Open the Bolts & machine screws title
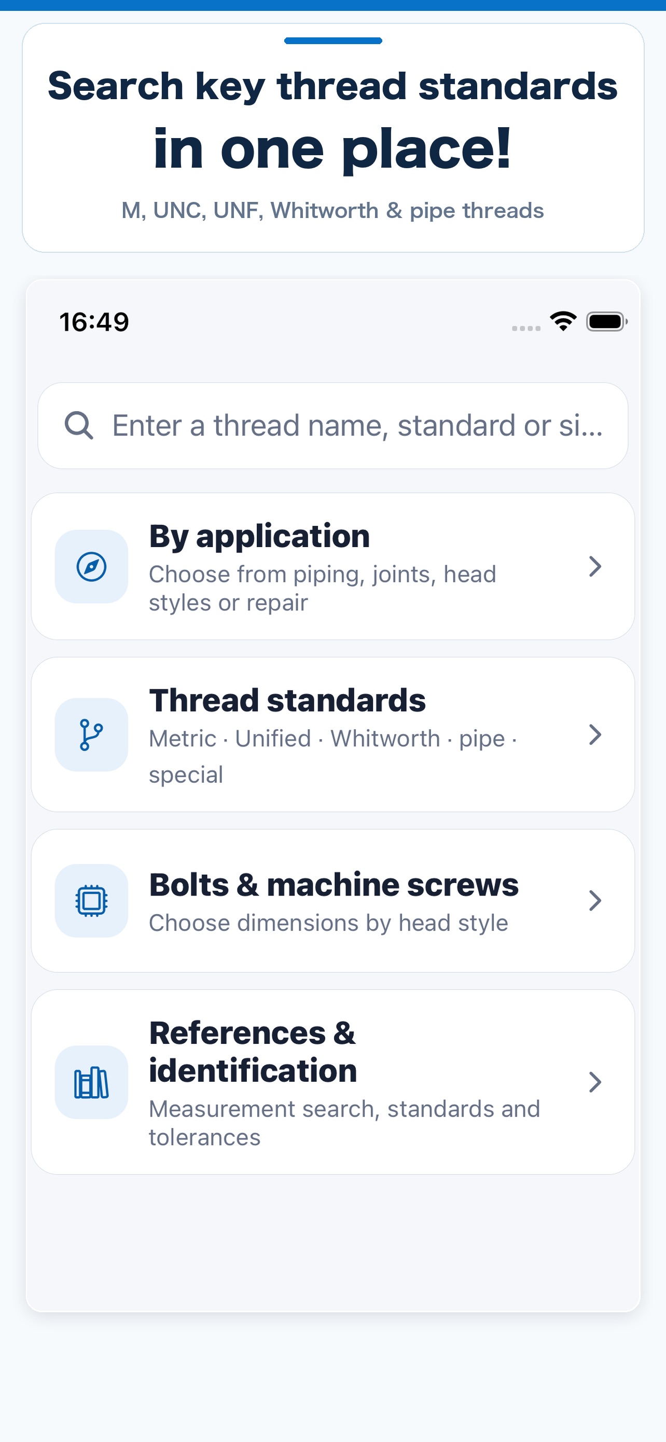This screenshot has height=1442, width=666. [x=334, y=885]
